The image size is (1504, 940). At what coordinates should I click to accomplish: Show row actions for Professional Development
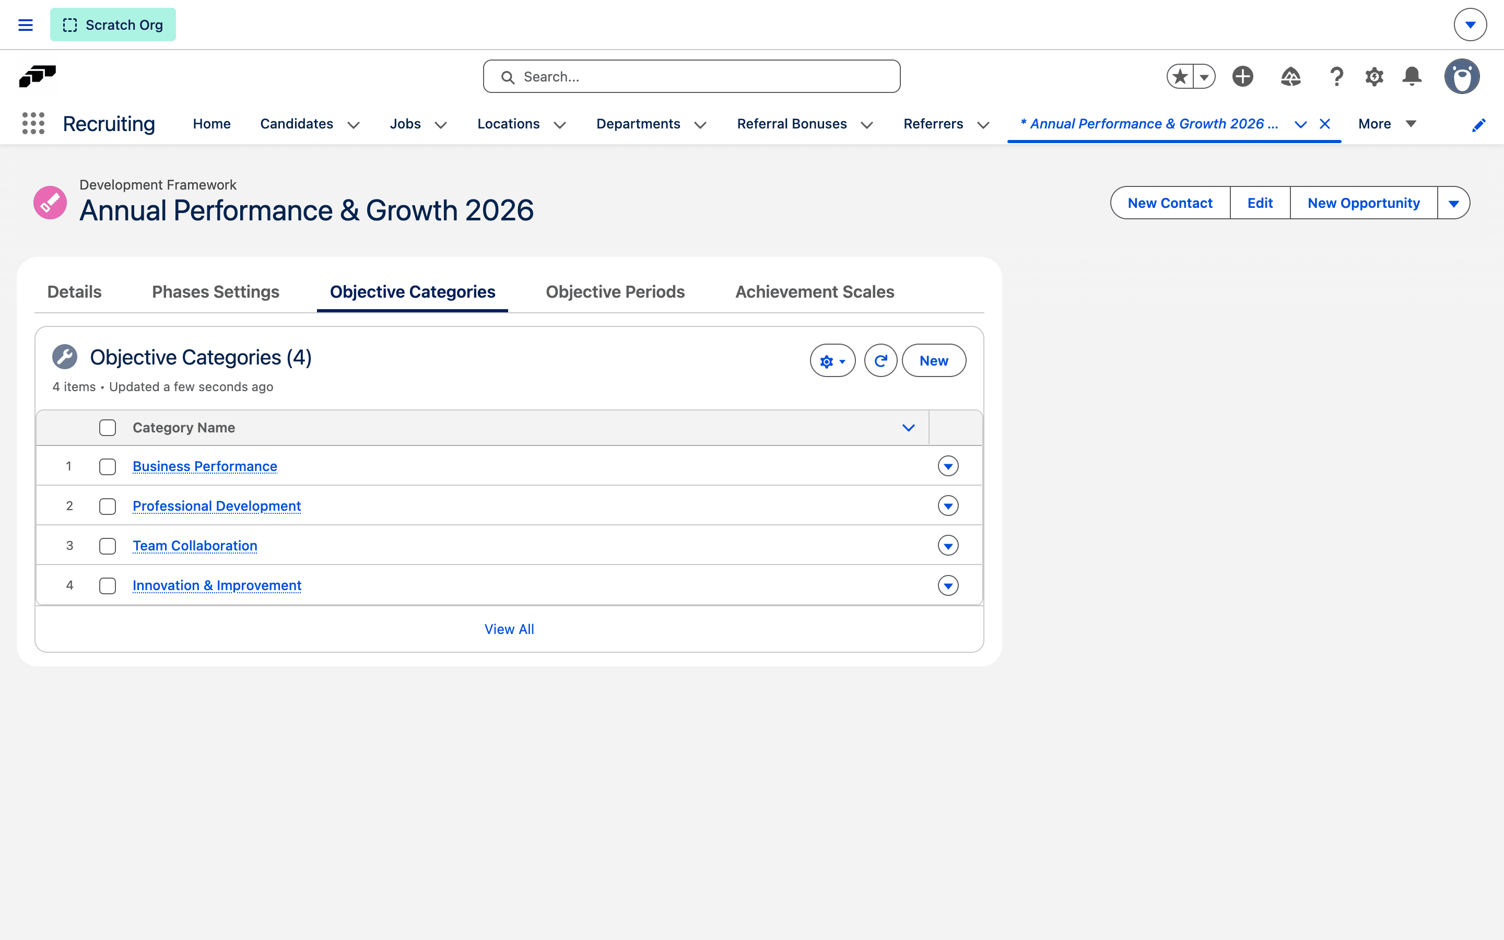pos(948,506)
